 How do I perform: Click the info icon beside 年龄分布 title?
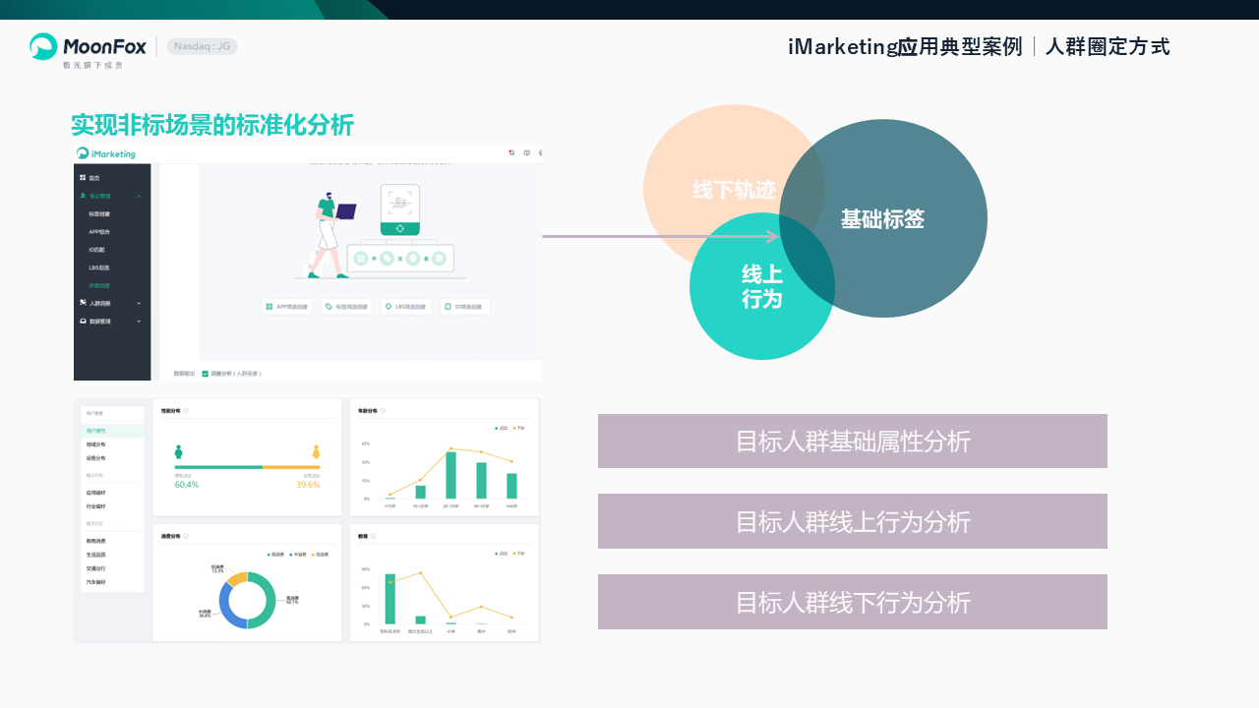(x=383, y=411)
